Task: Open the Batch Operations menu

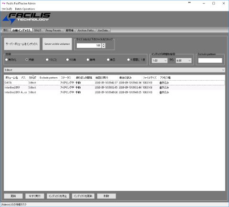Action: [x=25, y=9]
